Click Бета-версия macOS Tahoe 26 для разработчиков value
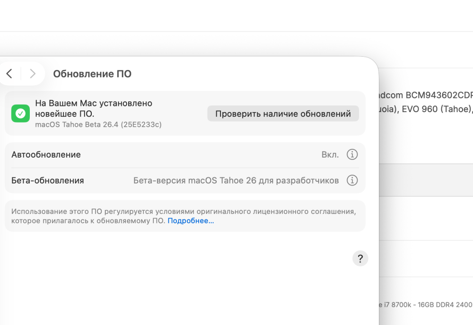473x325 pixels. 236,180
